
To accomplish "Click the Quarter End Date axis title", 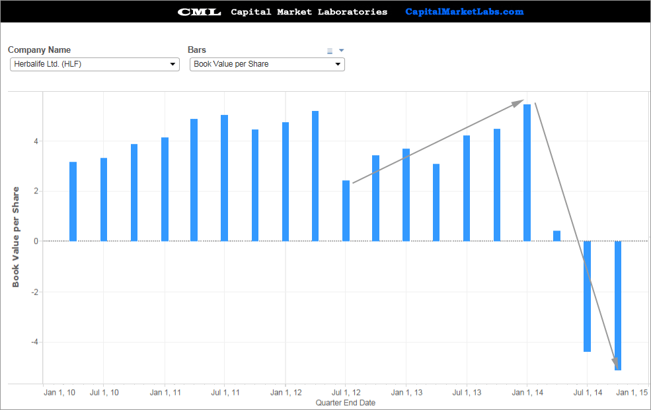I will pyautogui.click(x=346, y=403).
